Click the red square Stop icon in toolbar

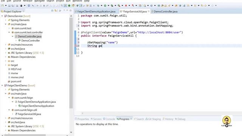(x=126, y=6)
